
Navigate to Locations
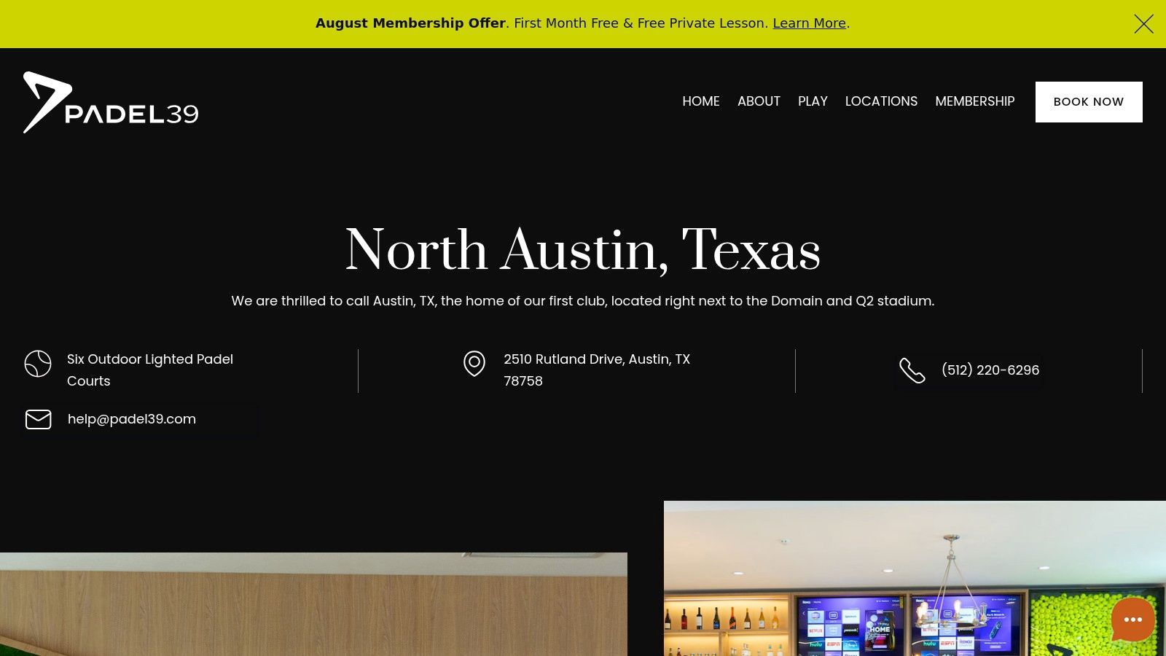pyautogui.click(x=881, y=101)
